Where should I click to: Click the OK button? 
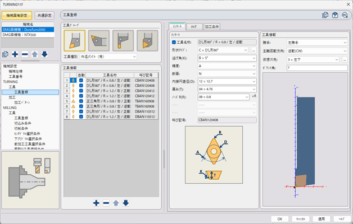click(279, 219)
